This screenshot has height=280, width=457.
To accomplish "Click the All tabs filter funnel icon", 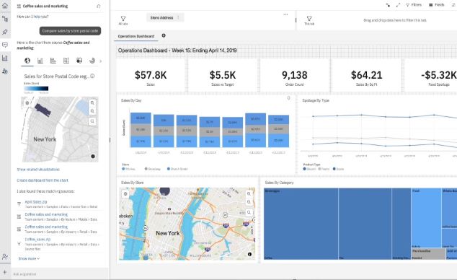I will 123,18.
